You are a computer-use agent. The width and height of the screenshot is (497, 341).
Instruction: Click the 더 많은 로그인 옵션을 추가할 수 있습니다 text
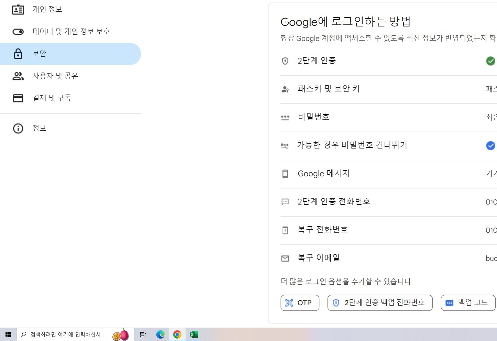(346, 282)
